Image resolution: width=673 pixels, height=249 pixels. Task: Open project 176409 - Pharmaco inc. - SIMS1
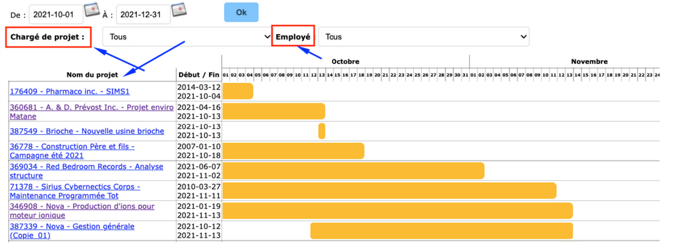[70, 91]
